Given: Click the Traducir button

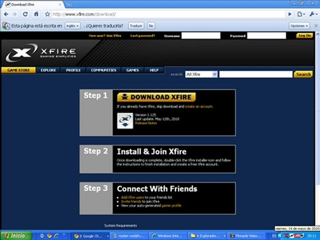Looking at the screenshot, I should [x=136, y=26].
